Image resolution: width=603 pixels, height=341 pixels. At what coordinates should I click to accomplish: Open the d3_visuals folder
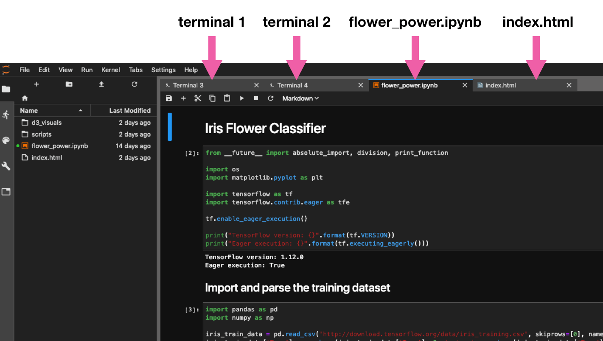[47, 123]
